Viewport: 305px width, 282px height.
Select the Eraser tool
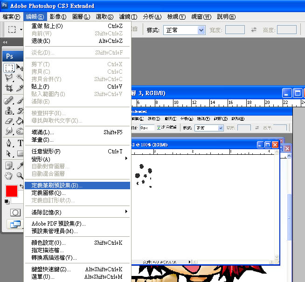click(x=9, y=121)
